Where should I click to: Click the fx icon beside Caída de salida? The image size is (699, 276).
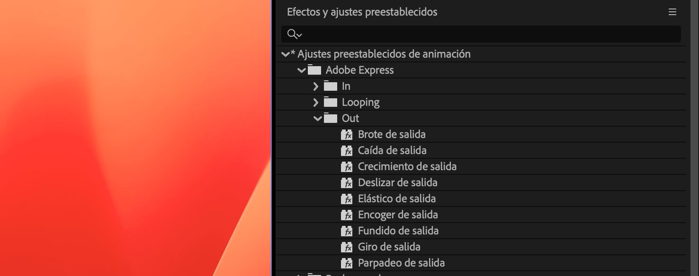[347, 150]
